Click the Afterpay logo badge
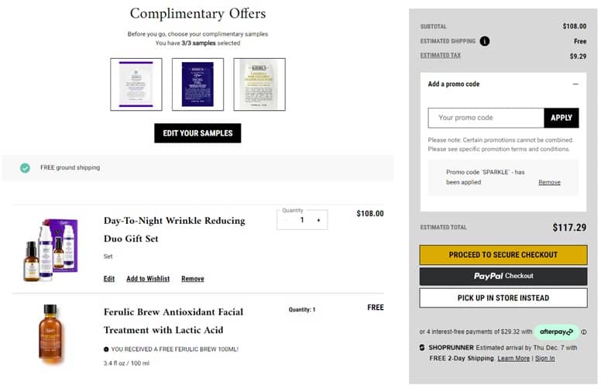 click(x=557, y=332)
